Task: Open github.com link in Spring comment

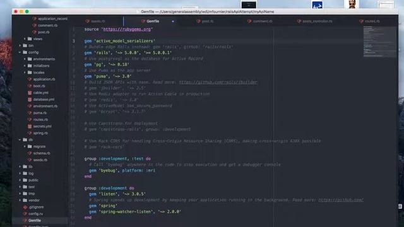Action: (341, 200)
